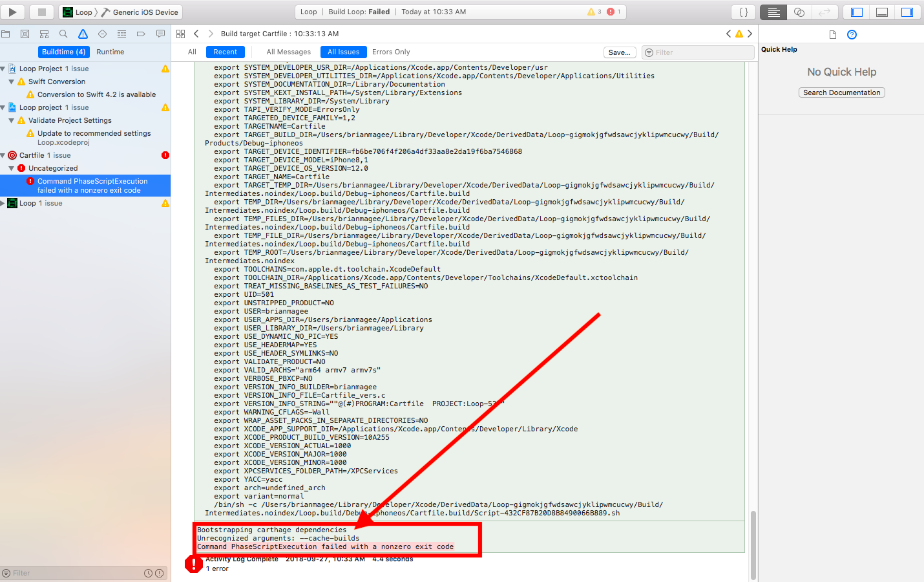Open the Source Control navigator

coord(25,34)
